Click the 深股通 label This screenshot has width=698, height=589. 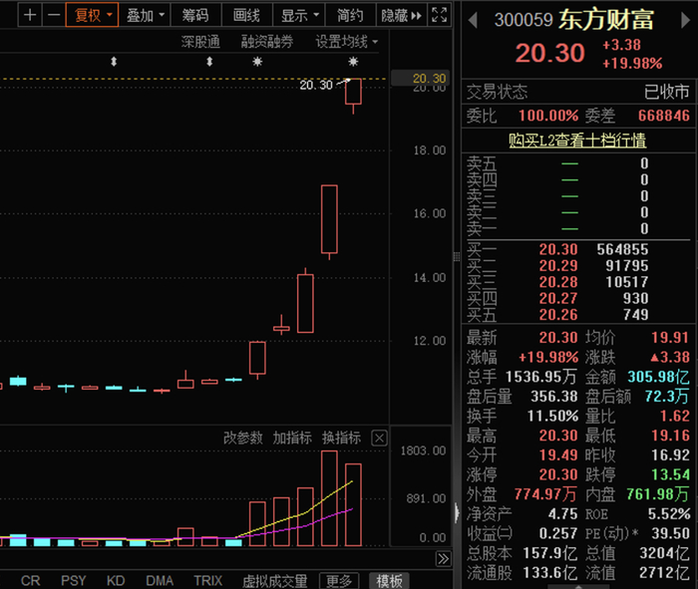[x=200, y=42]
